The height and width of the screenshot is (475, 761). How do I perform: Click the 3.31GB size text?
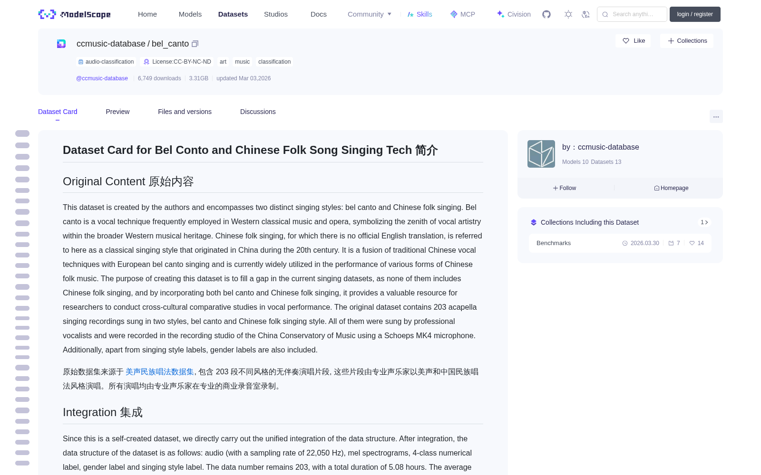click(x=199, y=78)
